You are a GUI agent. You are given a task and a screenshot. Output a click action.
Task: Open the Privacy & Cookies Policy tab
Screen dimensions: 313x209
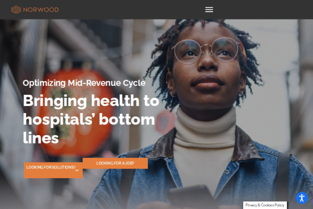coord(265,205)
